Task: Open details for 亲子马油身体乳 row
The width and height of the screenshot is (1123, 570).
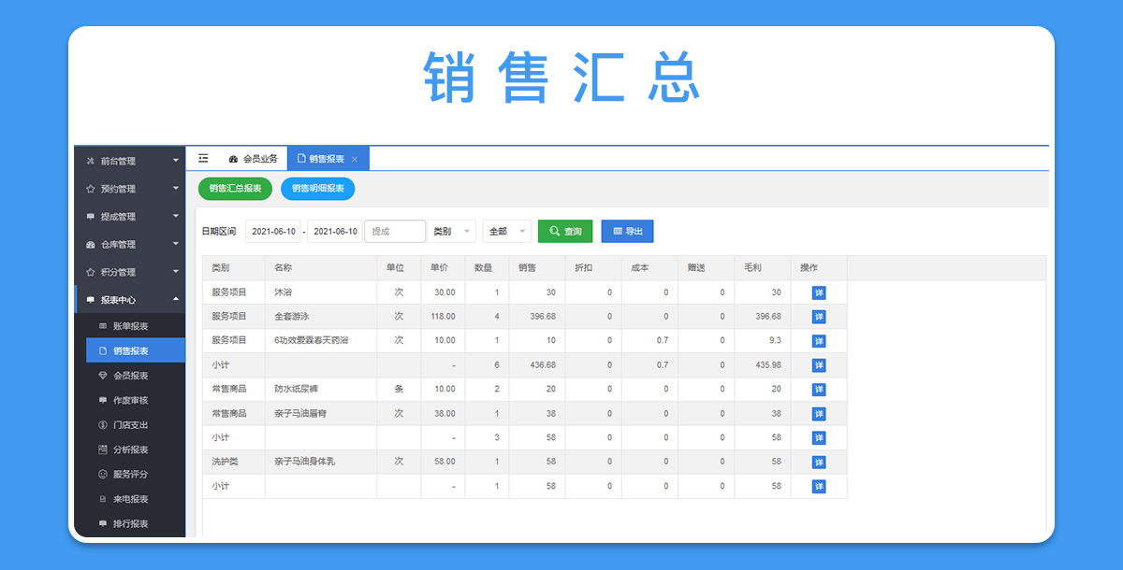Action: point(819,463)
